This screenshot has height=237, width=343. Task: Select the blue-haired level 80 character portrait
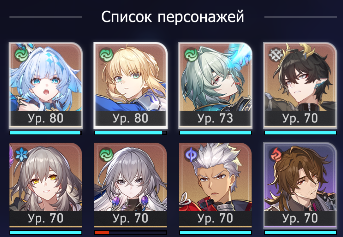(x=46, y=85)
